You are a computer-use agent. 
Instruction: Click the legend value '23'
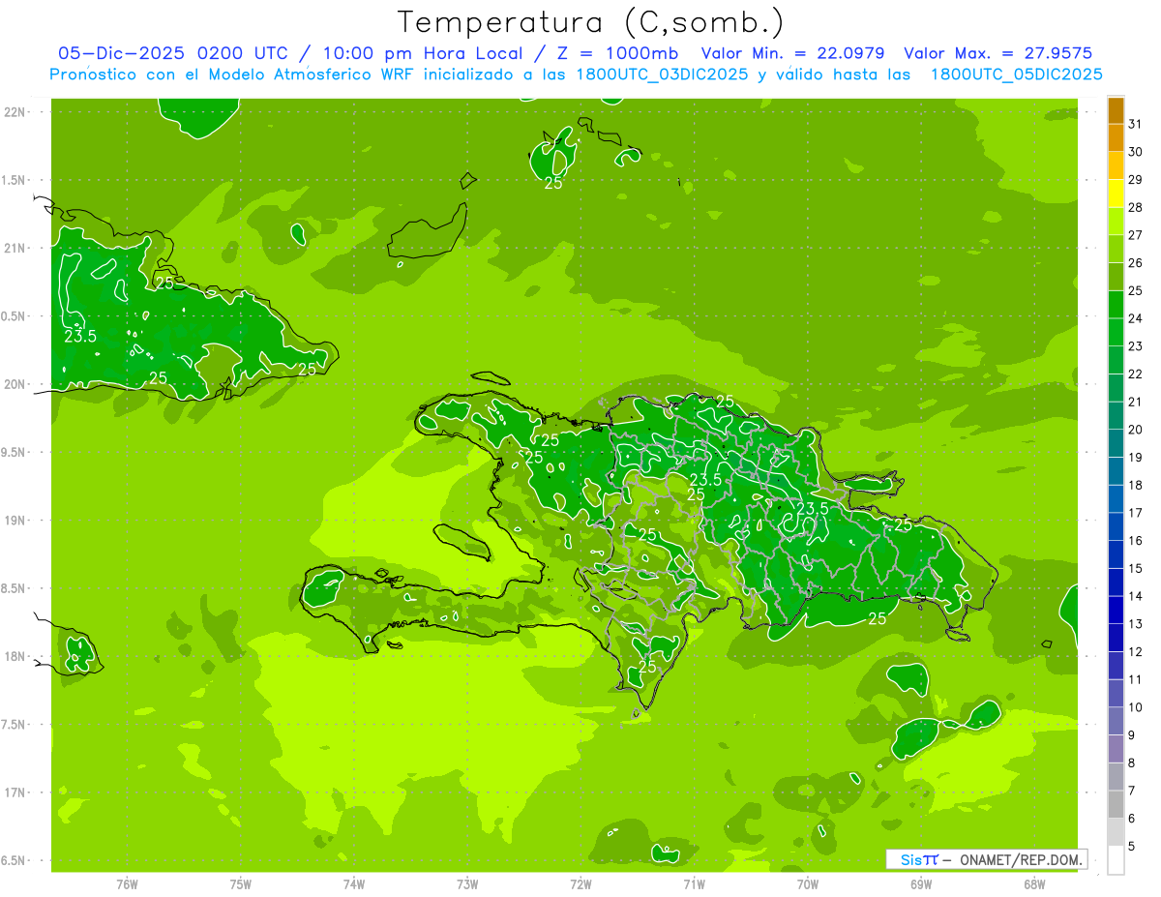pyautogui.click(x=1136, y=345)
